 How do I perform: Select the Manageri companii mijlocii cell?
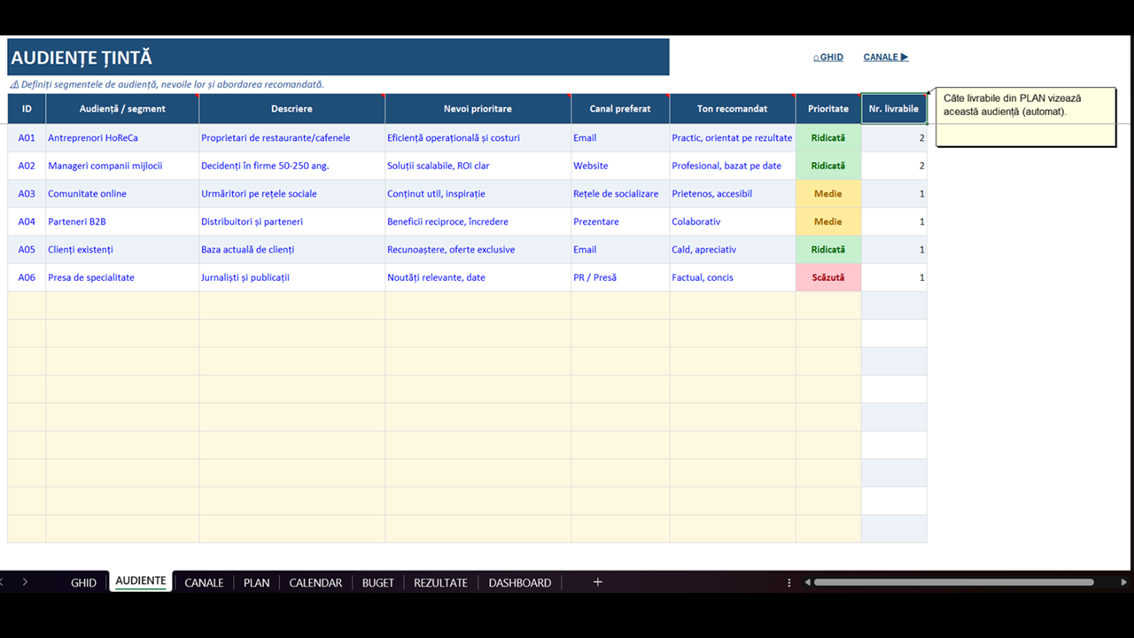[x=122, y=166]
